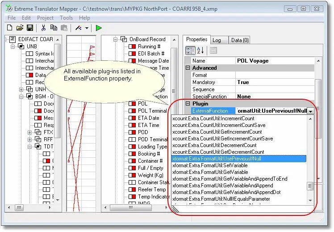Click the SpecialFunction property value None
The image size is (334, 232).
tap(275, 97)
